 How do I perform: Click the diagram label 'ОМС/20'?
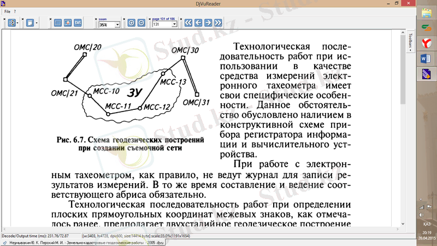click(87, 47)
